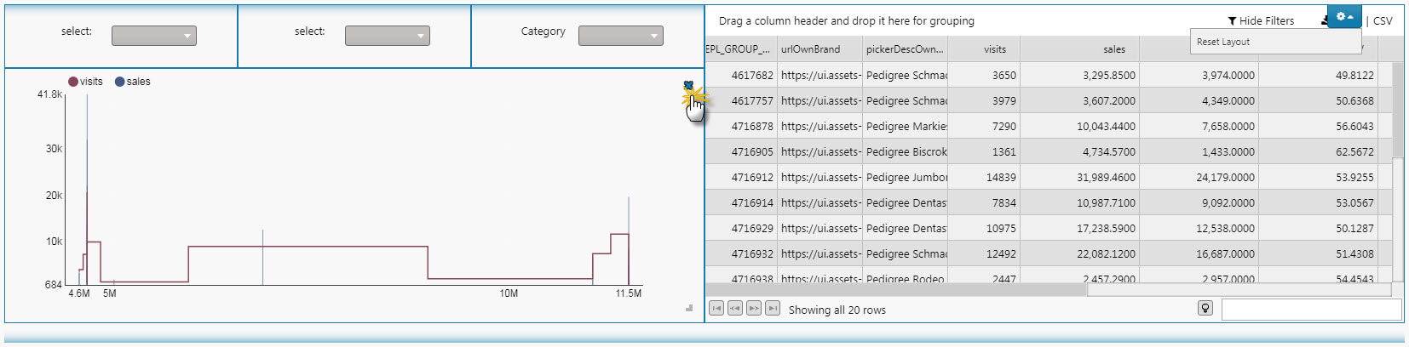Screen dimensions: 1409x347
Task: Export the table as CSV
Action: click(1383, 20)
